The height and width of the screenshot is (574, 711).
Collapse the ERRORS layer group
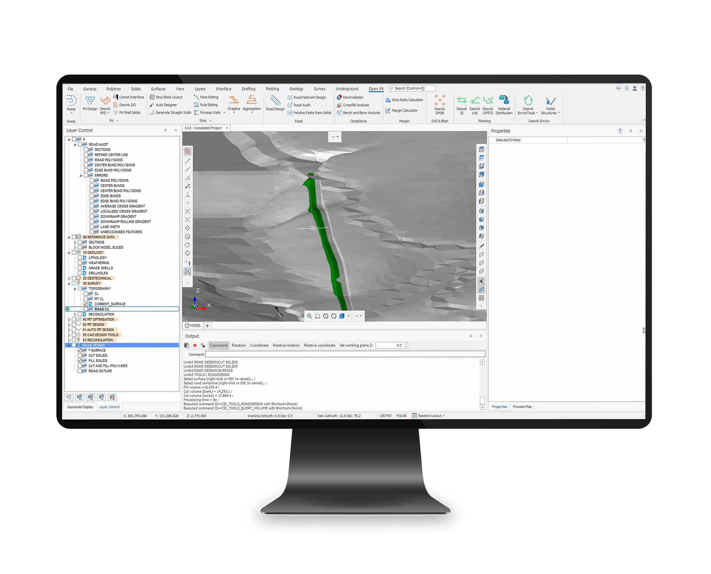81,176
